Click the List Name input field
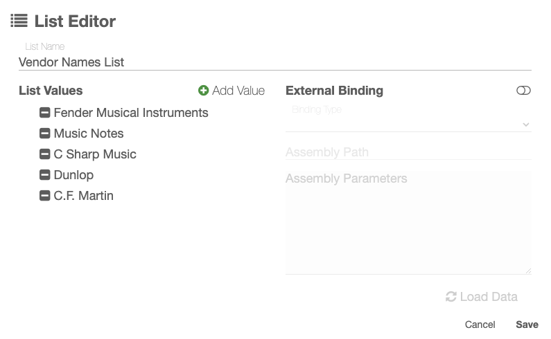The width and height of the screenshot is (551, 339). [274, 62]
